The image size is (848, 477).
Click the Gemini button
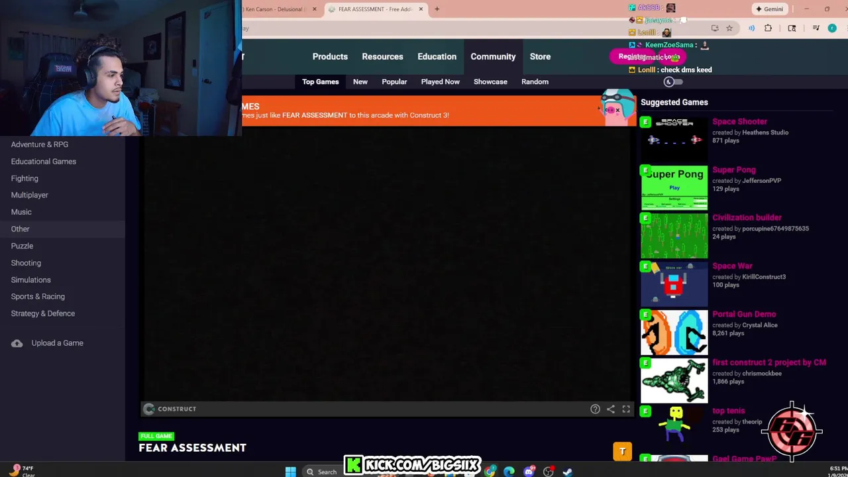click(x=769, y=9)
